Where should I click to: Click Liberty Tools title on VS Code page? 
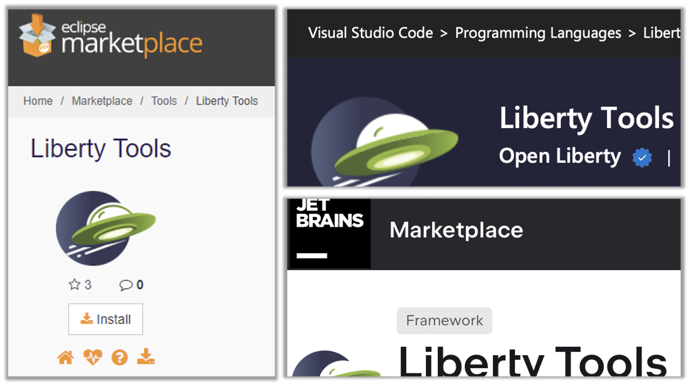586,118
